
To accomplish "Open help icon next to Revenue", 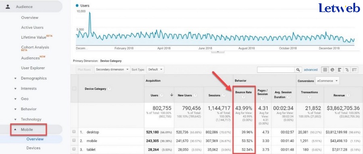I will [348, 95].
